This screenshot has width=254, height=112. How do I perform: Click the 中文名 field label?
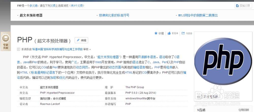[x=24, y=87]
